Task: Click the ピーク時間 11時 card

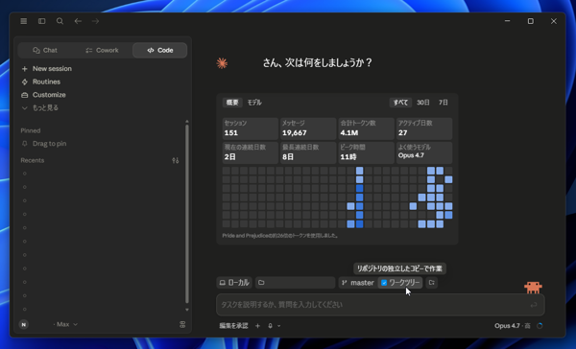Action: (367, 152)
